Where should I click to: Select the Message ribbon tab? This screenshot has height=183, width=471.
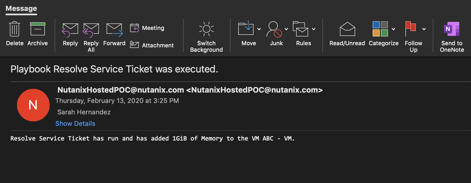21,8
